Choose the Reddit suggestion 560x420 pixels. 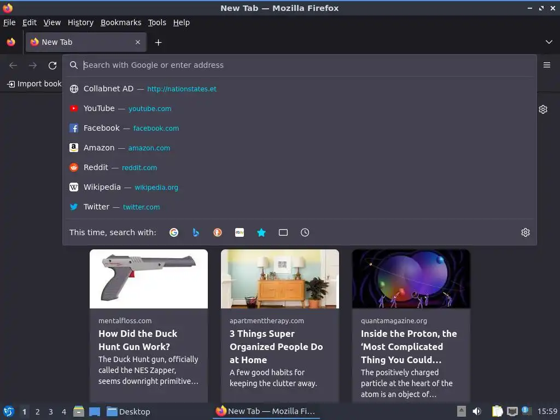tap(300, 167)
